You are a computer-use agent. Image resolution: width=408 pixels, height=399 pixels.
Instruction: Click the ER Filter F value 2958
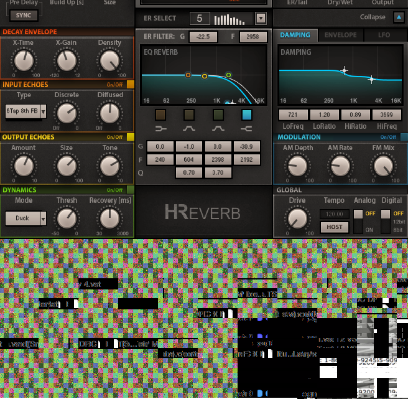(253, 37)
